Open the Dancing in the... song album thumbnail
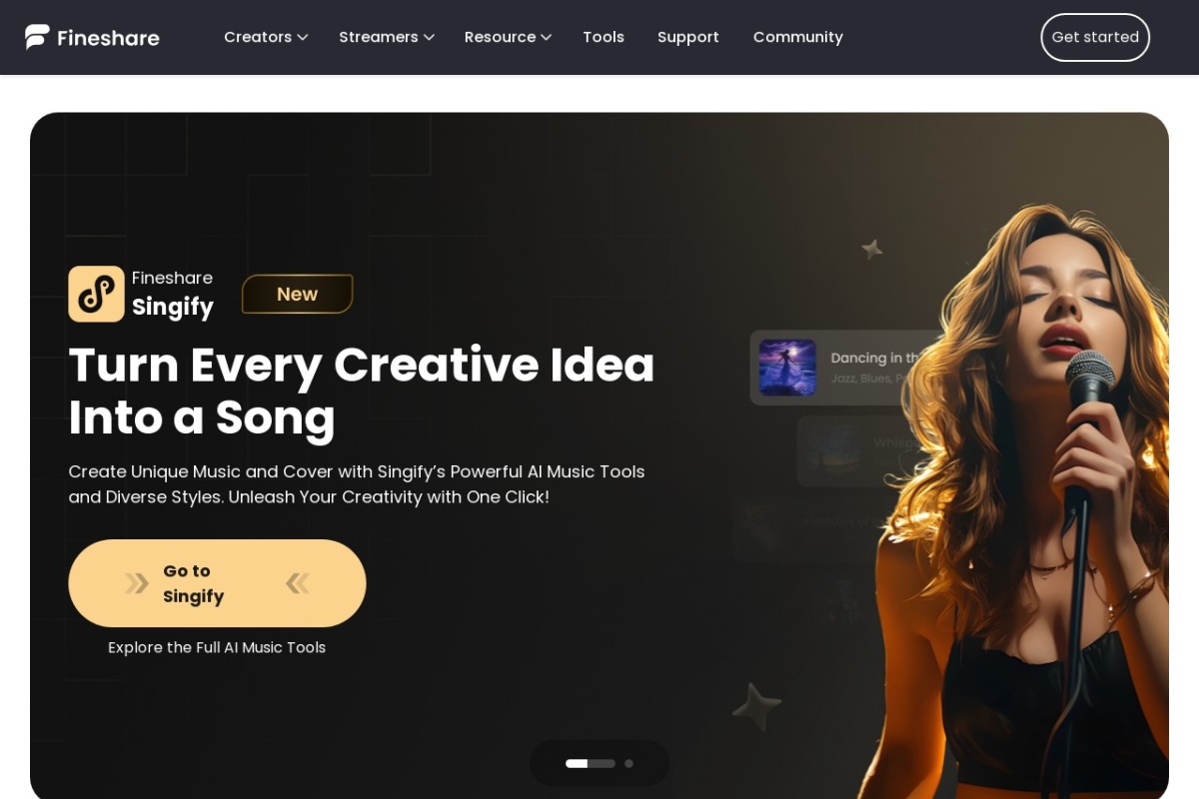The height and width of the screenshot is (799, 1199). 787,368
